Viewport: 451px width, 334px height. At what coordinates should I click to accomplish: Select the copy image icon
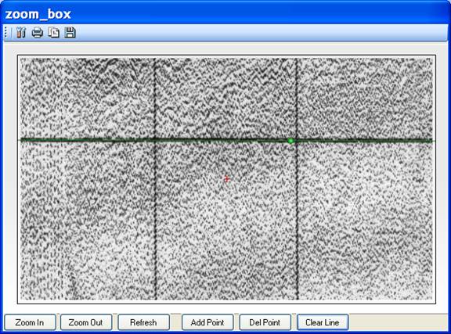(54, 32)
